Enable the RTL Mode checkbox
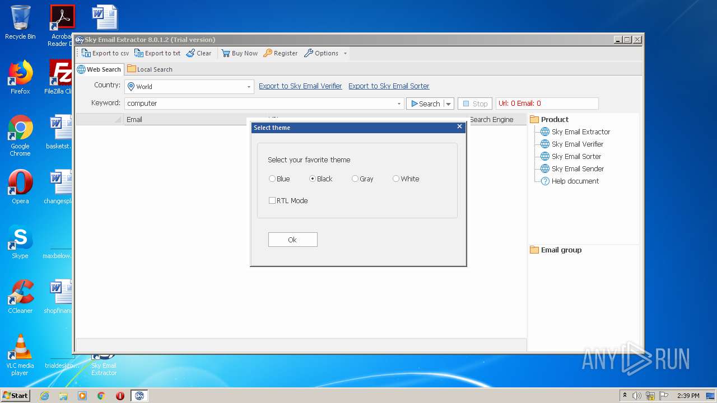Viewport: 717px width, 403px height. coord(272,200)
